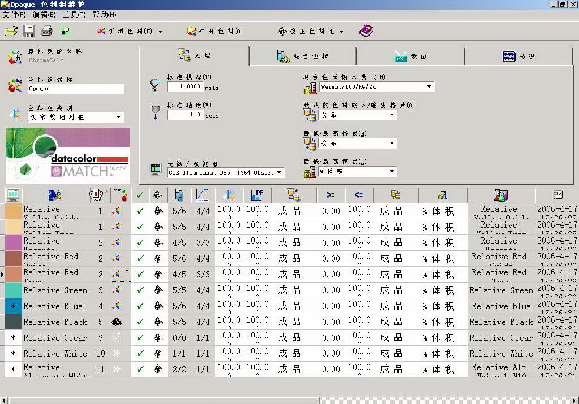This screenshot has width=579, height=404.
Task: Click the checkered flag column header icon
Action: [x=158, y=195]
